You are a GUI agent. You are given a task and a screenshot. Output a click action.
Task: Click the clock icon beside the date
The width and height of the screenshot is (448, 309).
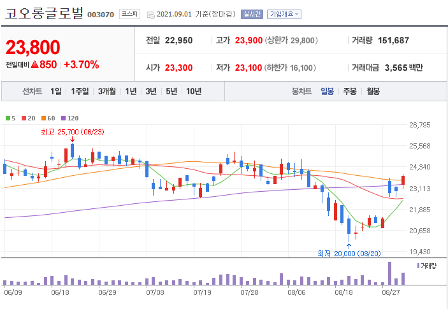pos(151,15)
